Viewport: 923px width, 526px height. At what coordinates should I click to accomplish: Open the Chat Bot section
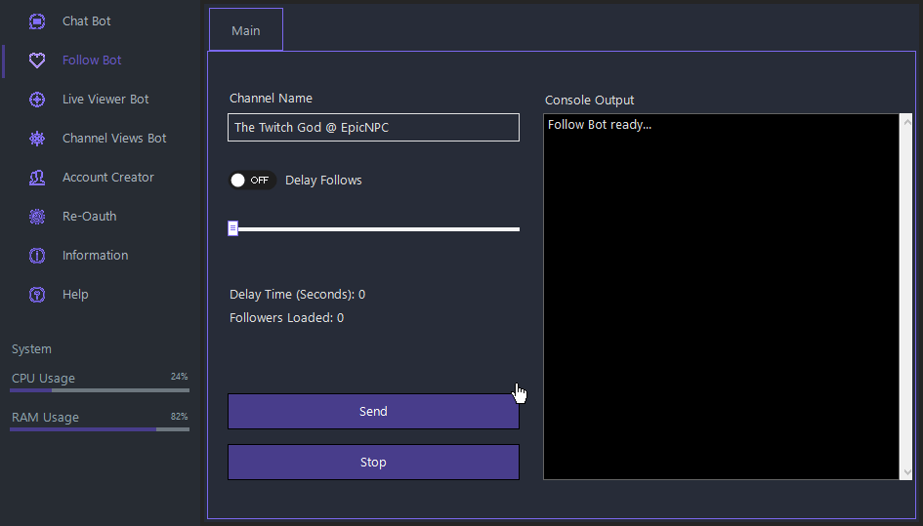[87, 21]
